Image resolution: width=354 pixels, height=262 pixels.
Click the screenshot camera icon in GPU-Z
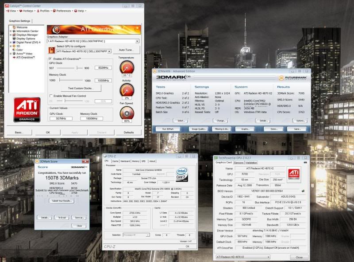tap(305, 162)
